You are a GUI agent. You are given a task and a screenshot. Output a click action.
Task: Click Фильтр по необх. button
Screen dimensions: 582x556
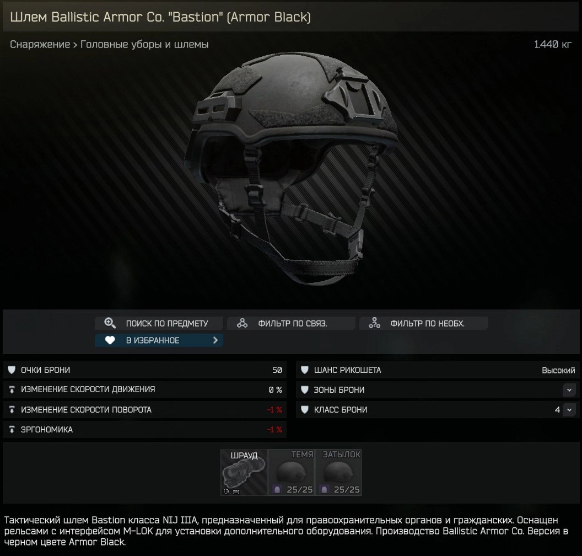(x=423, y=323)
